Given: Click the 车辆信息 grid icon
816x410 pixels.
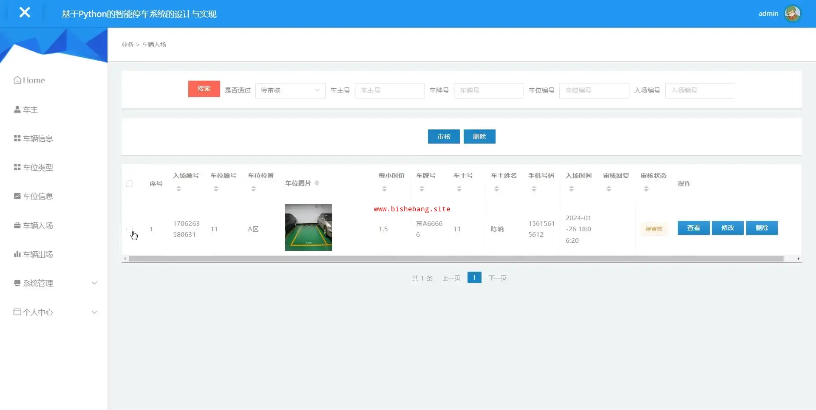Looking at the screenshot, I should (x=17, y=138).
